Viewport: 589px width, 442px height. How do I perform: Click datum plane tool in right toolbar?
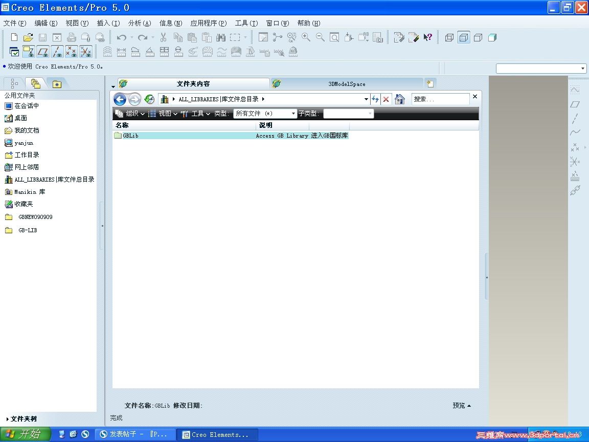point(575,104)
